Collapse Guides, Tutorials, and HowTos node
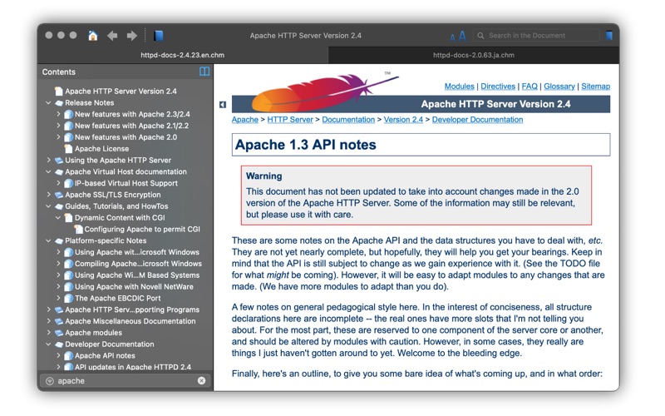The width and height of the screenshot is (665, 416). (x=48, y=206)
